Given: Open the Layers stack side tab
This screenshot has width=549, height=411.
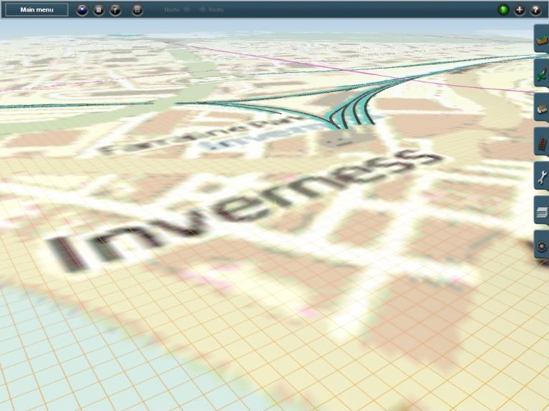Looking at the screenshot, I should 542,212.
